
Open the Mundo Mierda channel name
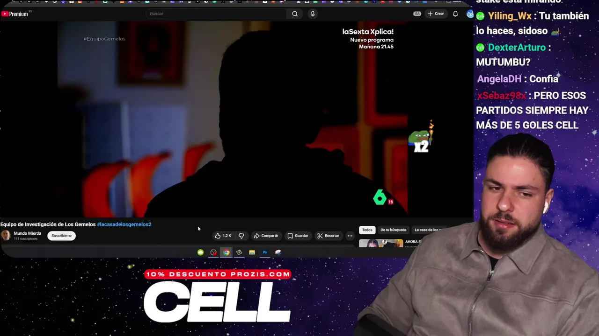[x=28, y=233]
